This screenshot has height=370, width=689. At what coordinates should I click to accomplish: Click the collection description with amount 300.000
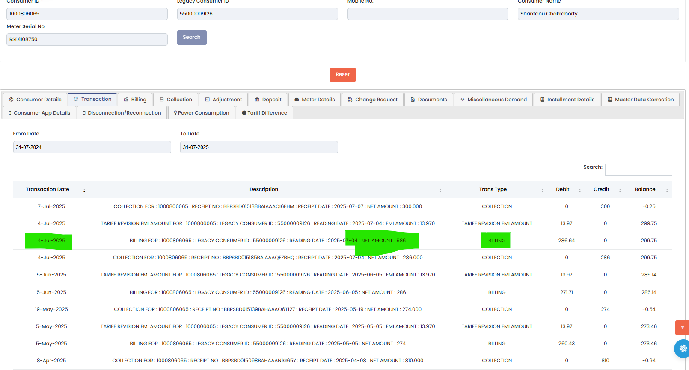point(268,206)
